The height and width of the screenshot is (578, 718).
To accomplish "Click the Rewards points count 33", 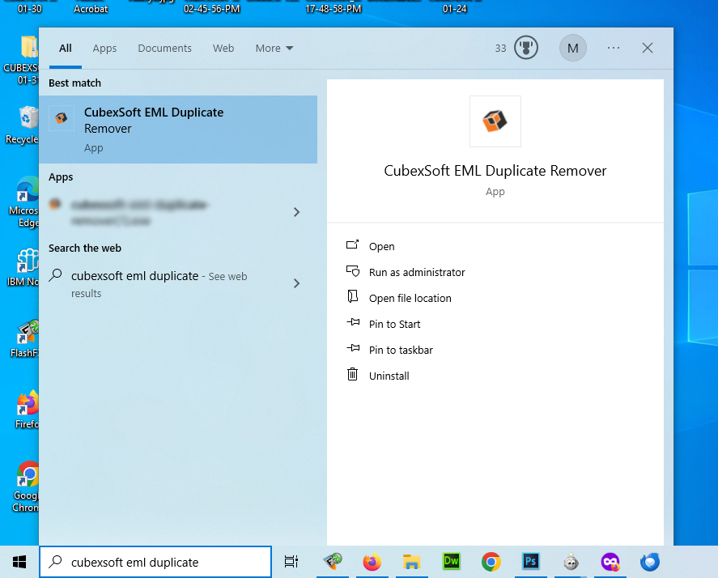I will click(x=500, y=48).
